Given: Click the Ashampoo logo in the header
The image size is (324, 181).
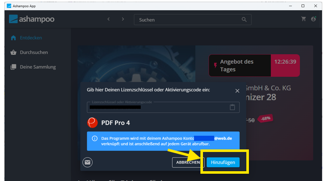Looking at the screenshot, I should 32,19.
